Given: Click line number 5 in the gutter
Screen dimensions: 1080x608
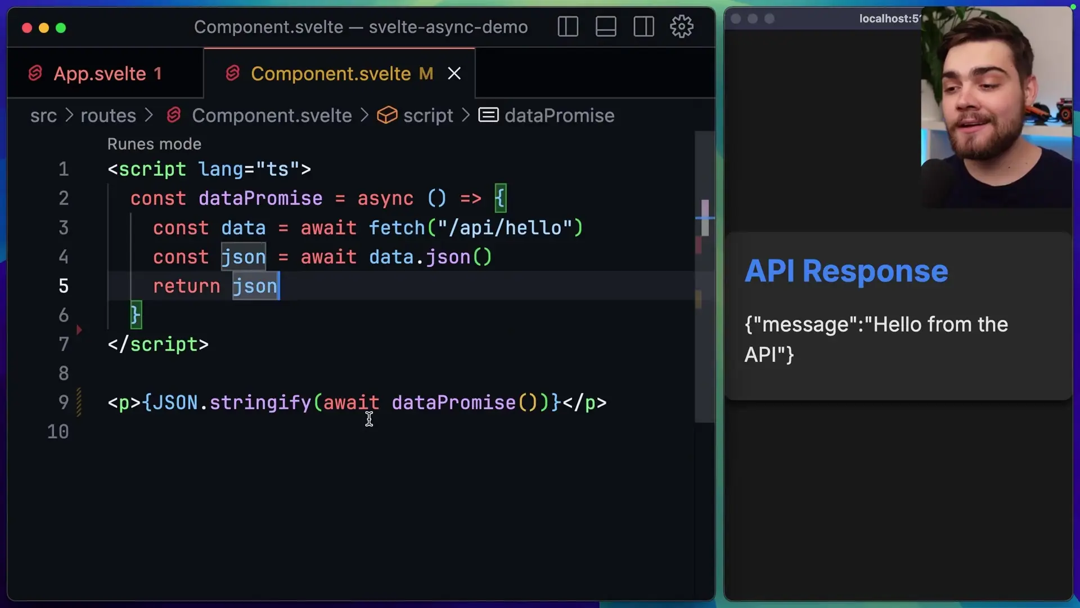Looking at the screenshot, I should (64, 286).
